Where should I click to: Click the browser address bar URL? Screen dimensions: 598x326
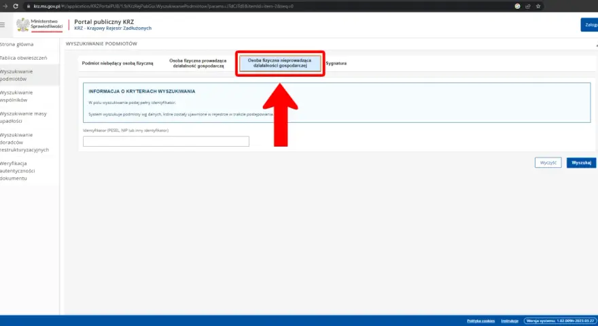(x=163, y=6)
